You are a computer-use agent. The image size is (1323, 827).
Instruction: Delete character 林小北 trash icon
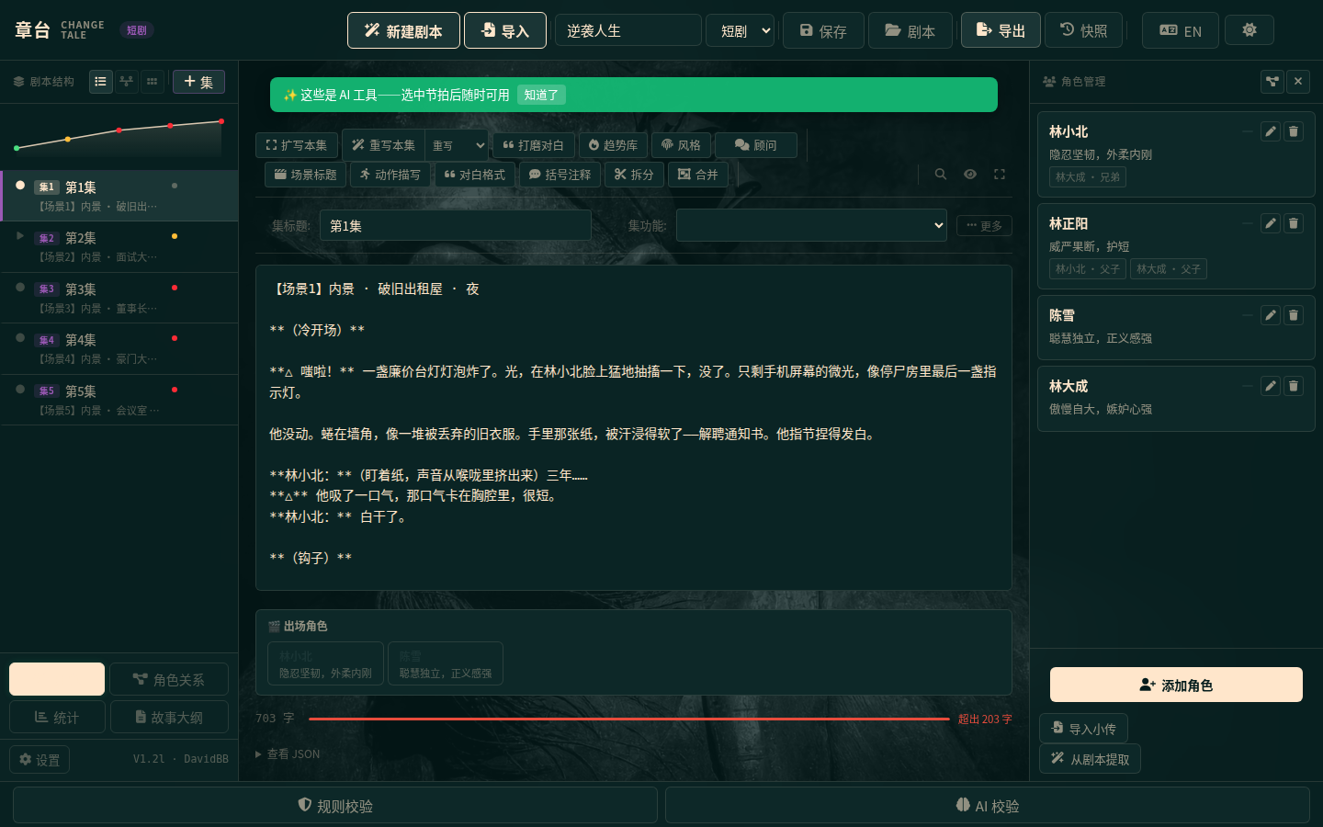1294,131
